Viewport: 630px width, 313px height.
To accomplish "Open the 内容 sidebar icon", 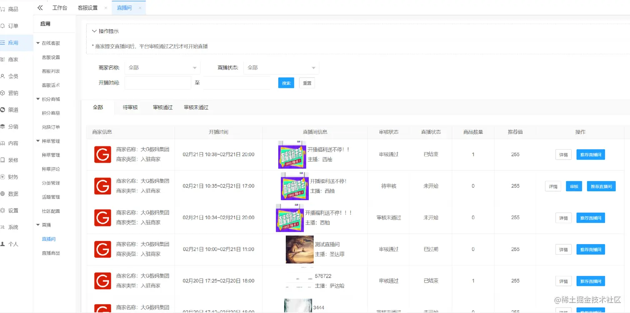I will (x=2, y=143).
